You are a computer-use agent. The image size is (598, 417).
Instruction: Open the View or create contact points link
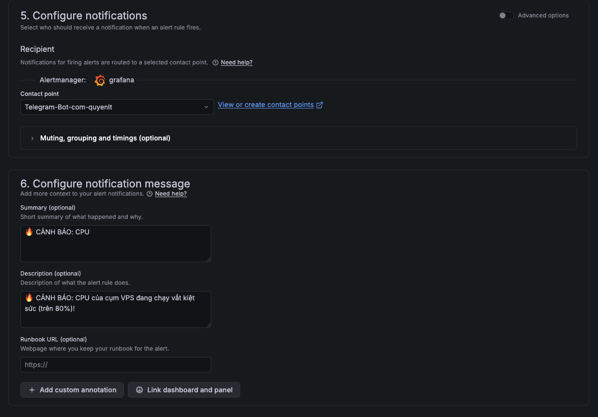tap(265, 105)
